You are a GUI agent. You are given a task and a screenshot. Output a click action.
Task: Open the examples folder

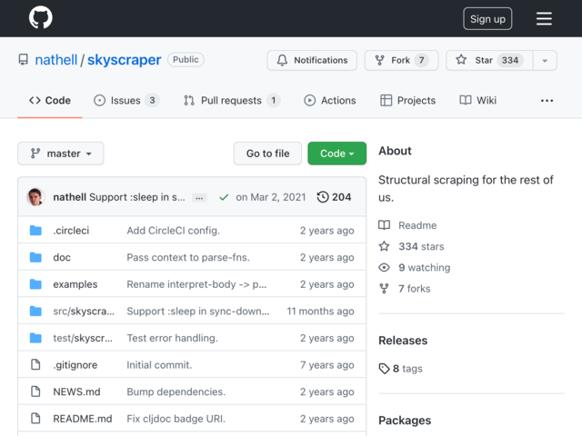[x=75, y=284]
